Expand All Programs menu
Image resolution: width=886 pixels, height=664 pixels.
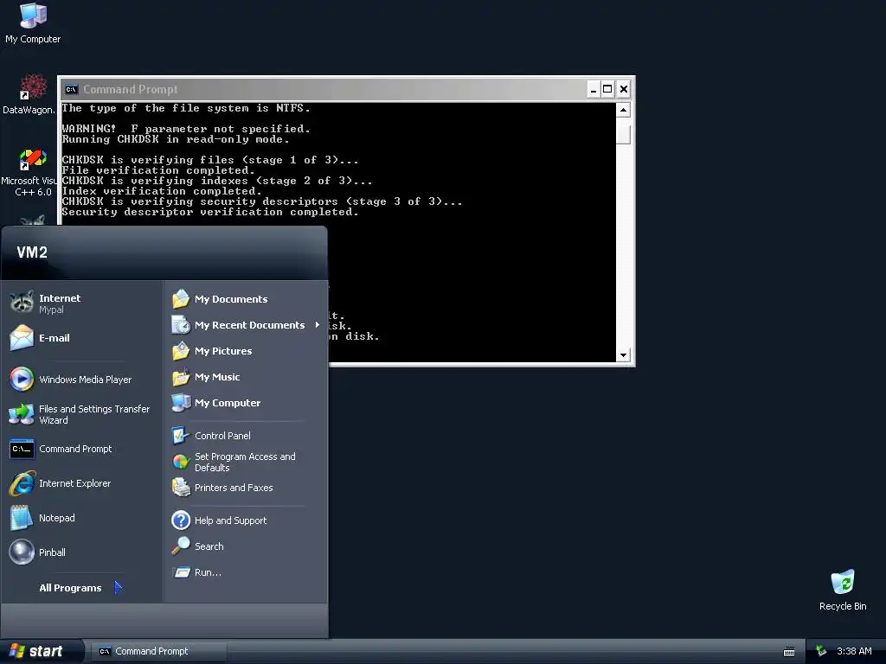80,588
